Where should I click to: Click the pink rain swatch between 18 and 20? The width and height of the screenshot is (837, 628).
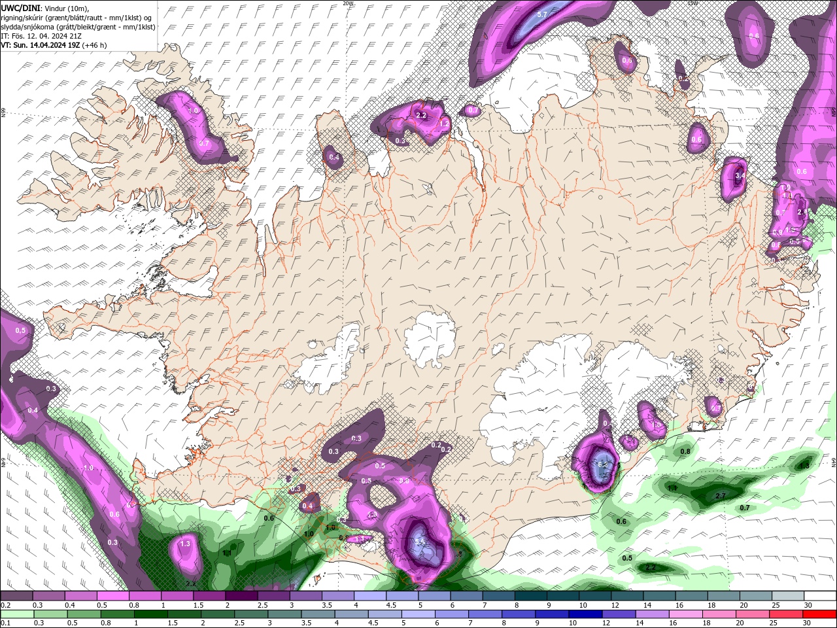(x=718, y=614)
